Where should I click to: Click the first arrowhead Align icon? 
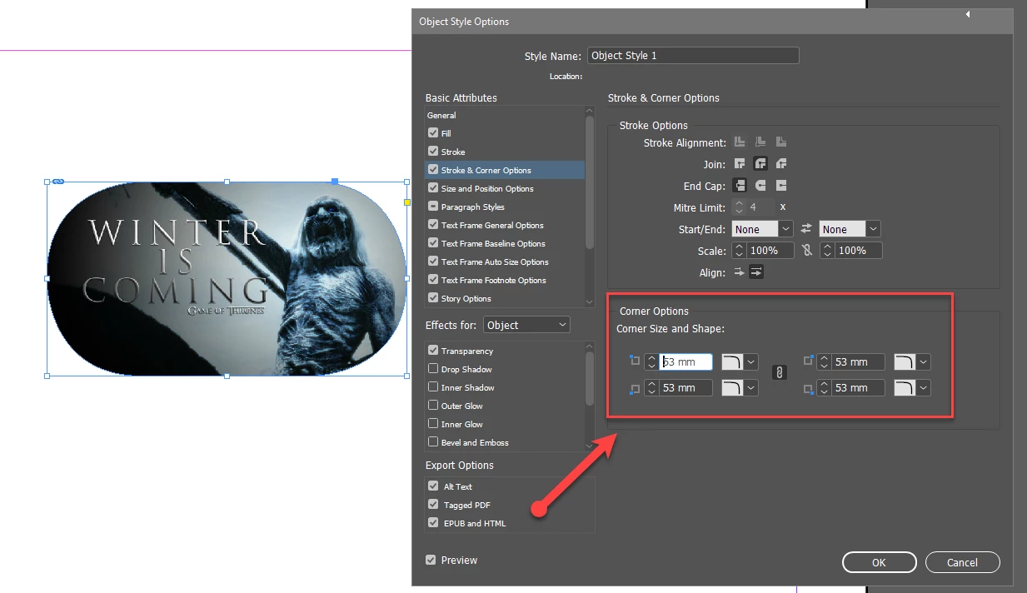coord(740,272)
